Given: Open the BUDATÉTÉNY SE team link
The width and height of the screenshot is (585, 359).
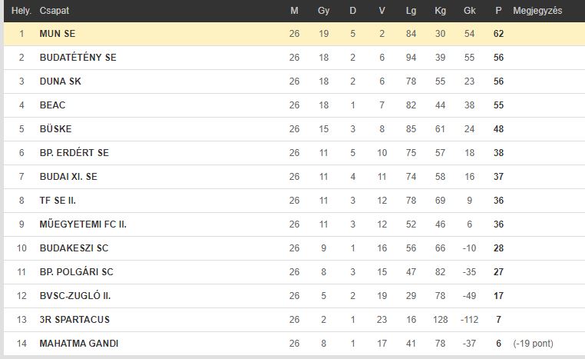Looking at the screenshot, I should coord(78,58).
